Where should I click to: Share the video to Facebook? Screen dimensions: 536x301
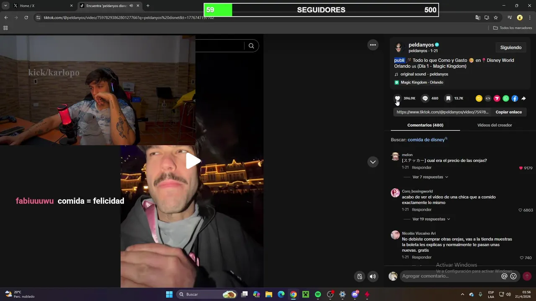(515, 99)
